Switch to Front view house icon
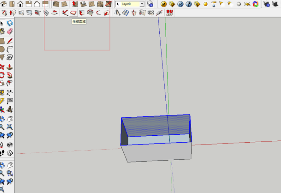281x193 pixels. [20, 4]
